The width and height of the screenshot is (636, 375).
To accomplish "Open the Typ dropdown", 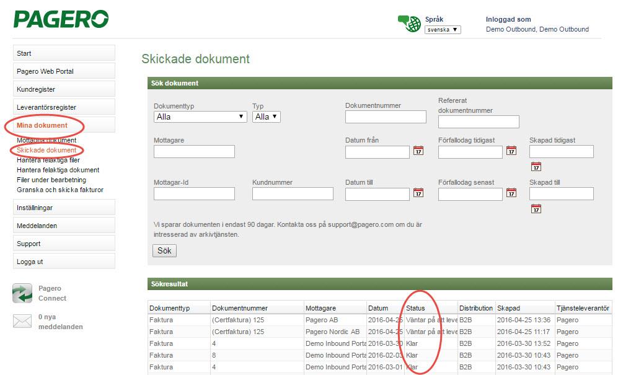I will pyautogui.click(x=266, y=117).
